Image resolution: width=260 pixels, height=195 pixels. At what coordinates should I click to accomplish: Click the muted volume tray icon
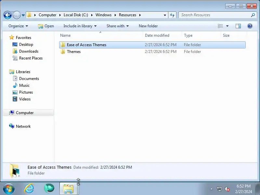click(x=227, y=189)
